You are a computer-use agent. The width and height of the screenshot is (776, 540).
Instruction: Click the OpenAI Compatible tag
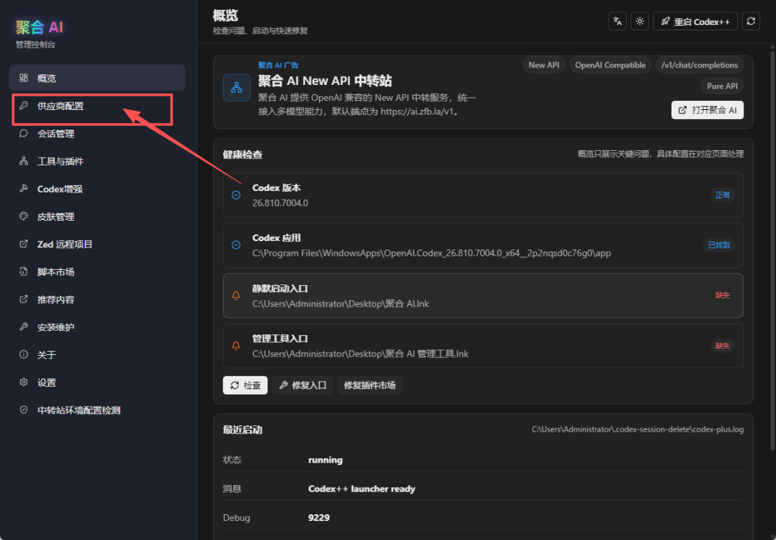[x=610, y=65]
